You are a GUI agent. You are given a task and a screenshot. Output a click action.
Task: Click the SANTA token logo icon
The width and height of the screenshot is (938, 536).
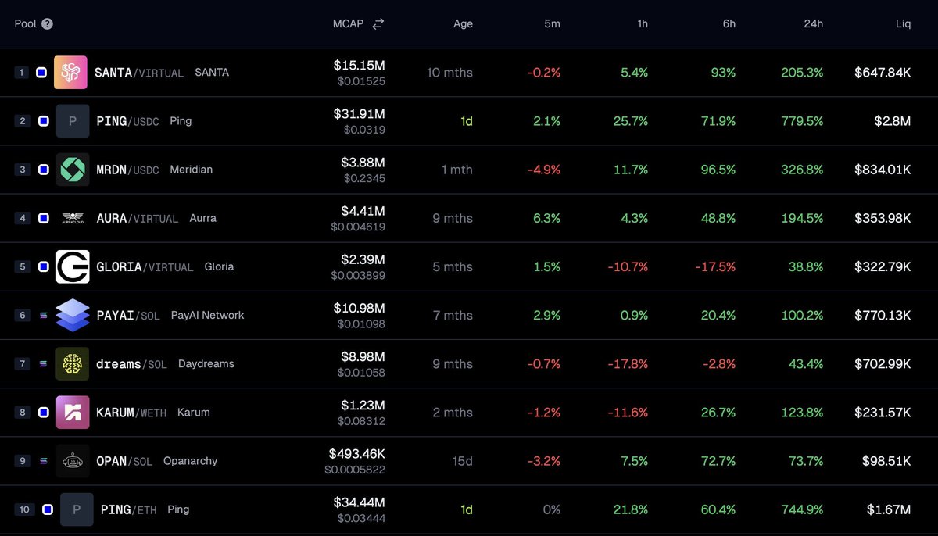point(70,73)
